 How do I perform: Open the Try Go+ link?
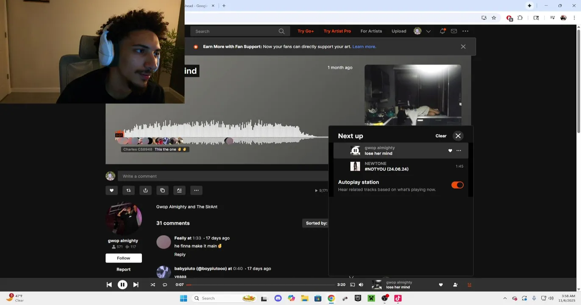pyautogui.click(x=306, y=31)
